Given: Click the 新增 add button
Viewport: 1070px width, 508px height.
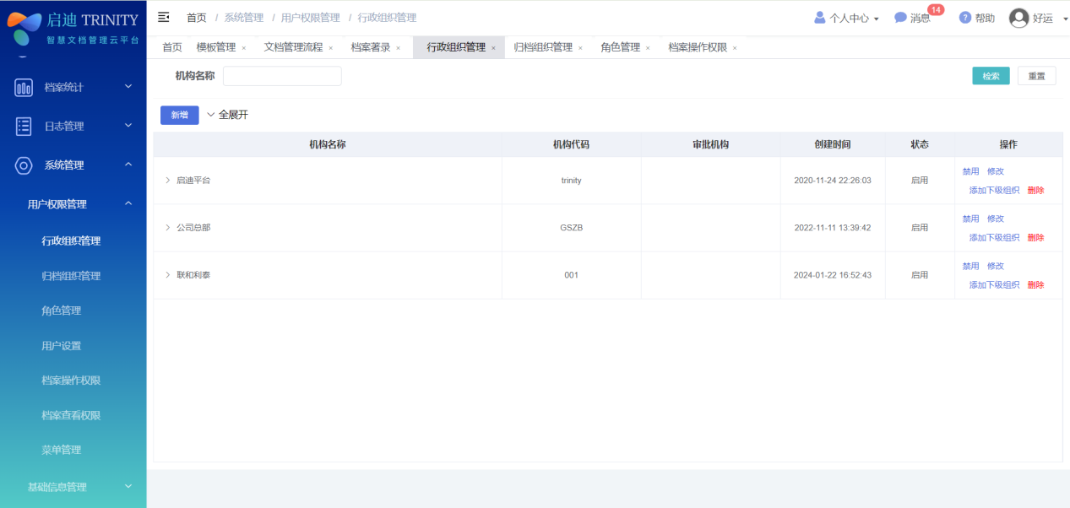Looking at the screenshot, I should [x=179, y=115].
